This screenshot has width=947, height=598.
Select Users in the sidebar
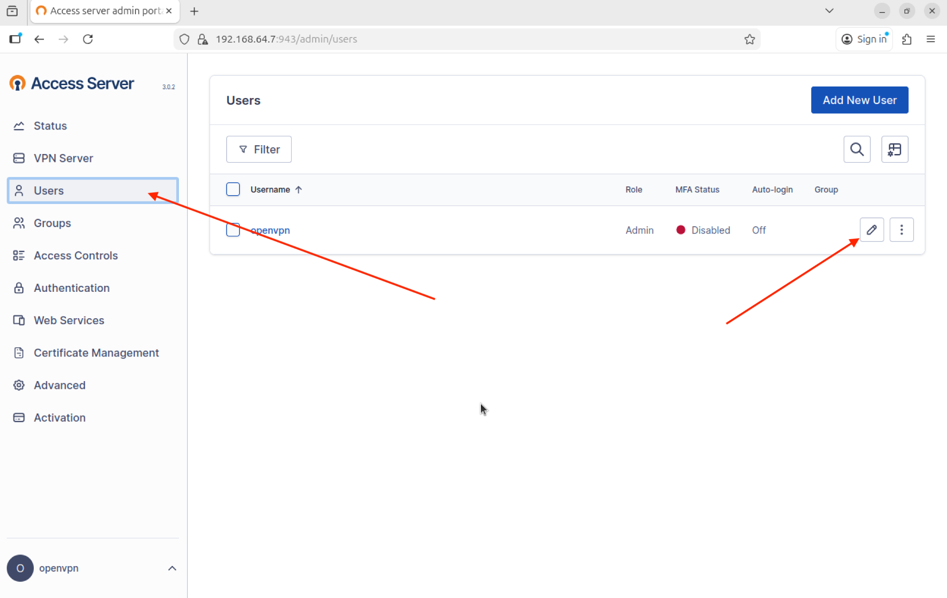pos(92,191)
